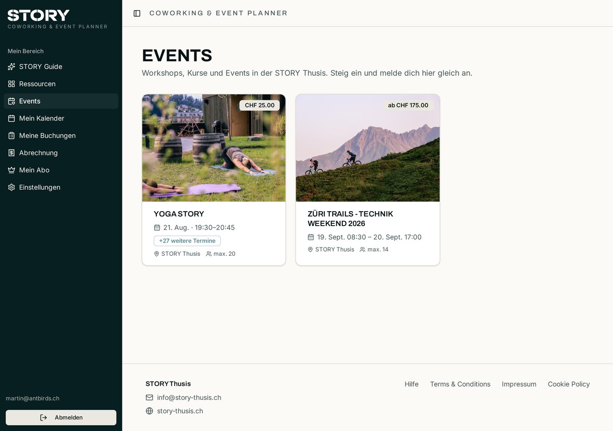Click the Ressourcen grid icon

click(x=11, y=84)
